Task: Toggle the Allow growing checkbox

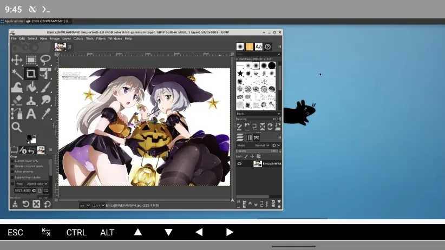Action: tap(12, 172)
